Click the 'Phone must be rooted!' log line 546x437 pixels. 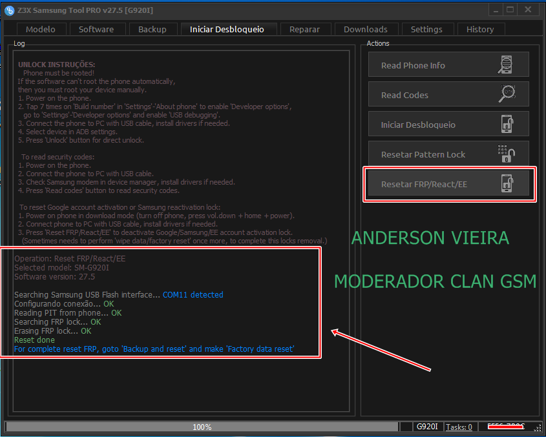click(59, 73)
